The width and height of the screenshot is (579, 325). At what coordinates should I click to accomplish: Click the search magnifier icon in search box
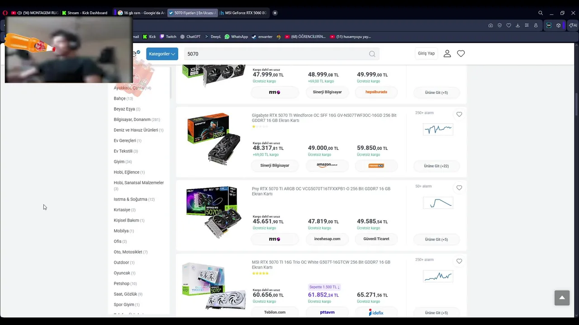(372, 54)
